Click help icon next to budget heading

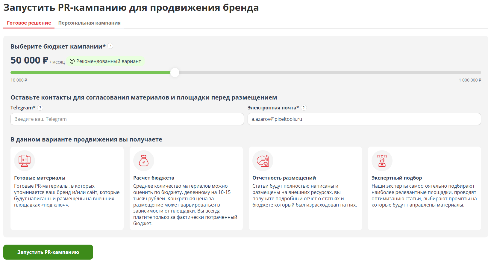[110, 46]
